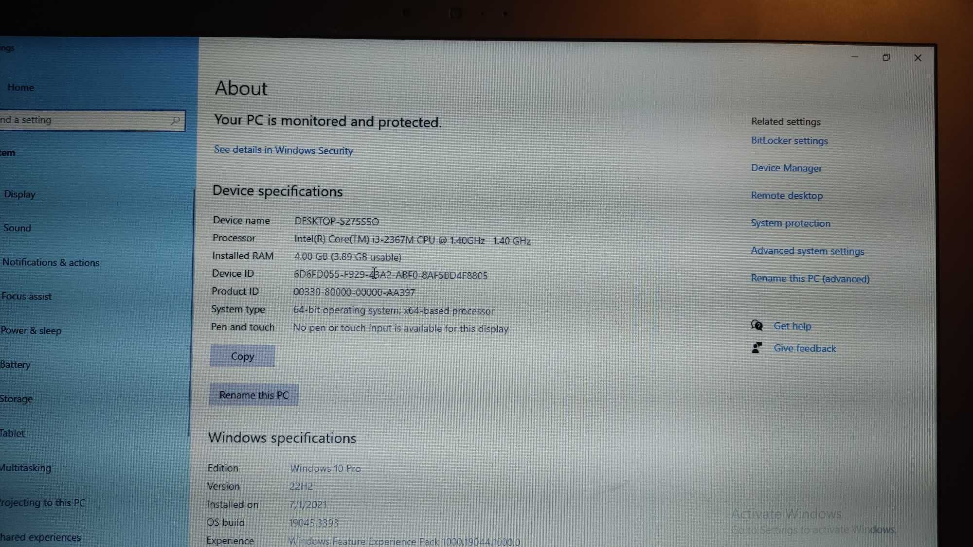Click the BitLocker settings link
The image size is (973, 547).
coord(789,140)
